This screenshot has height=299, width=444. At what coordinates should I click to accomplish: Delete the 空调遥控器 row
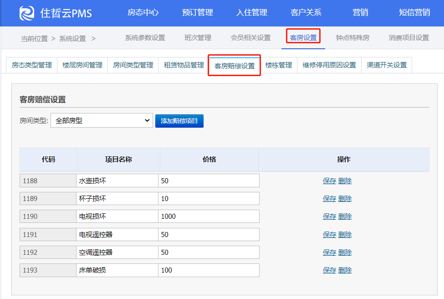click(345, 252)
